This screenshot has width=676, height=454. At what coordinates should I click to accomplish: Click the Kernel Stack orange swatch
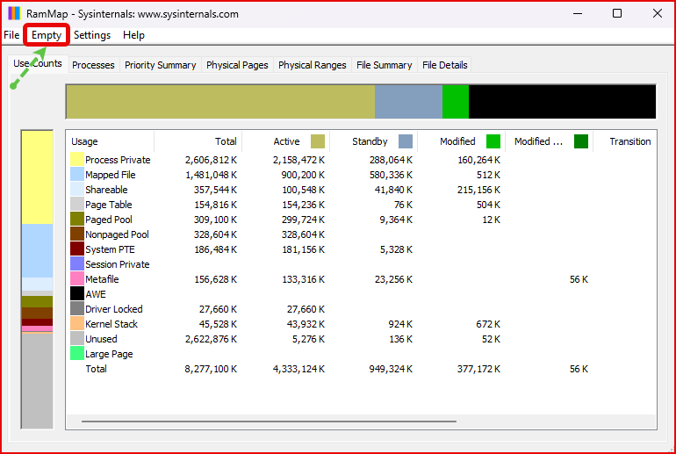click(x=77, y=324)
